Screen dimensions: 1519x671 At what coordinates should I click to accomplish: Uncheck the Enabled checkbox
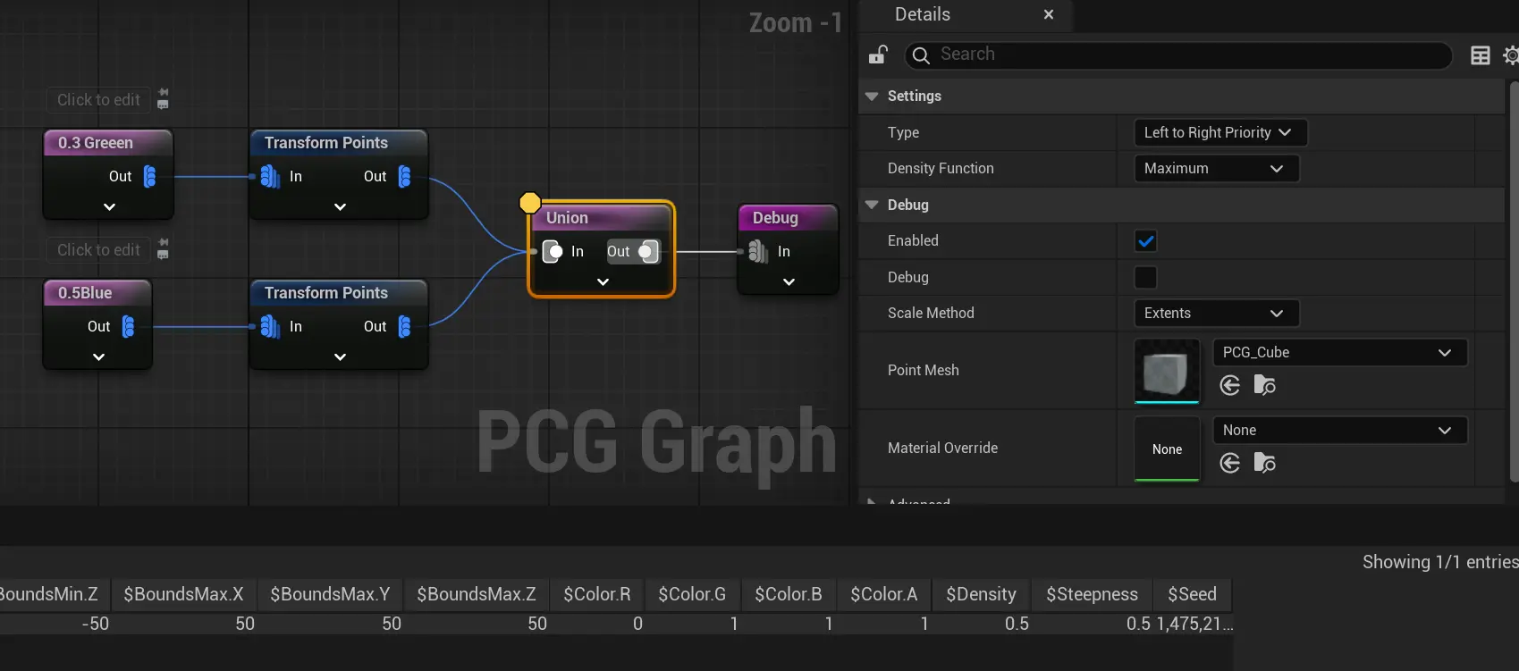click(x=1145, y=241)
